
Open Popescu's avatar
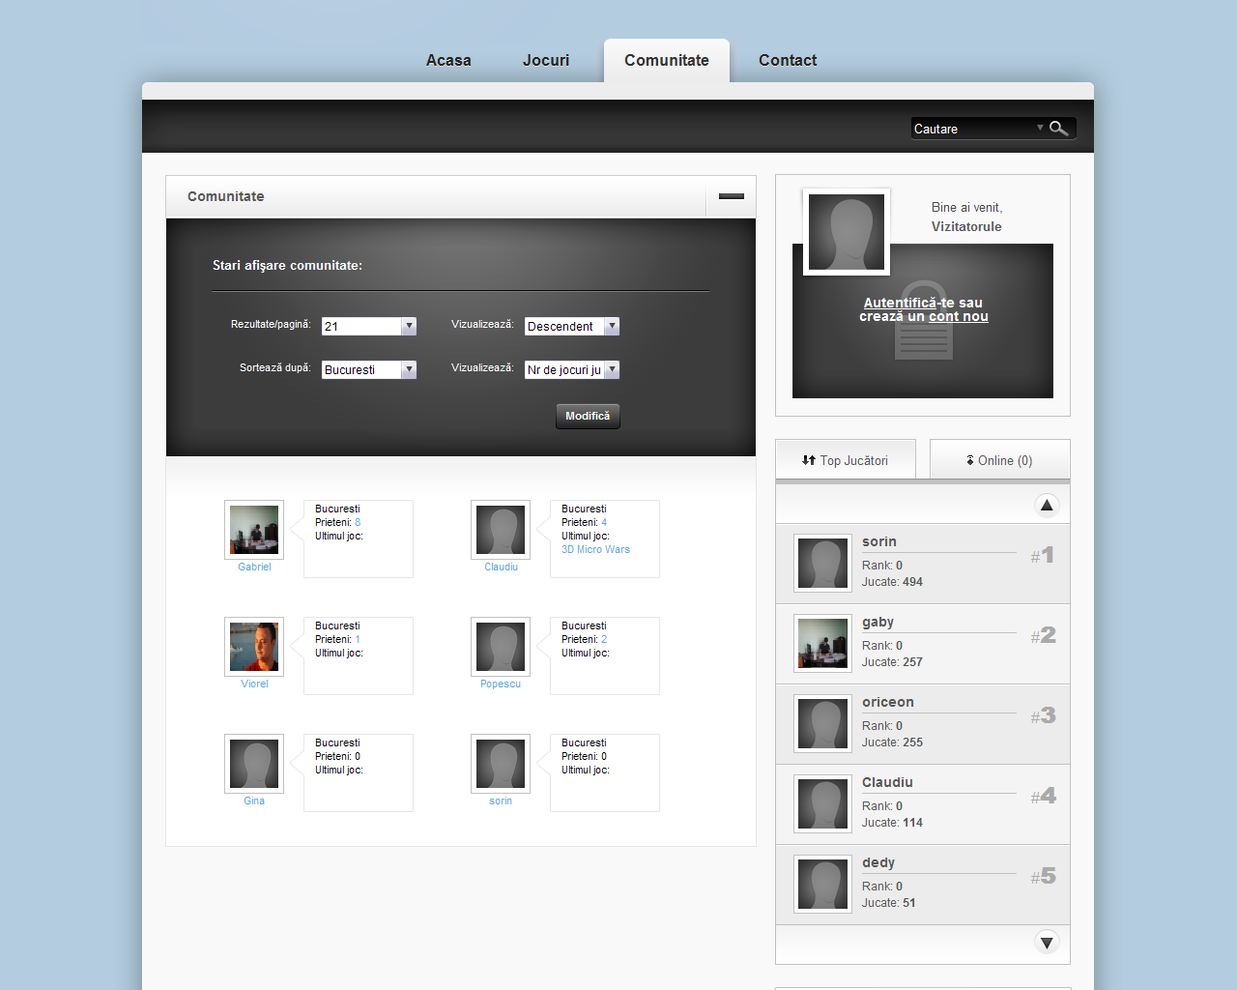[x=501, y=647]
